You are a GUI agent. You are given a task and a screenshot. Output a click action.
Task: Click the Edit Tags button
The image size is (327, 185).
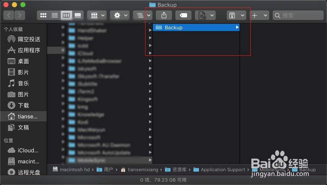[183, 15]
